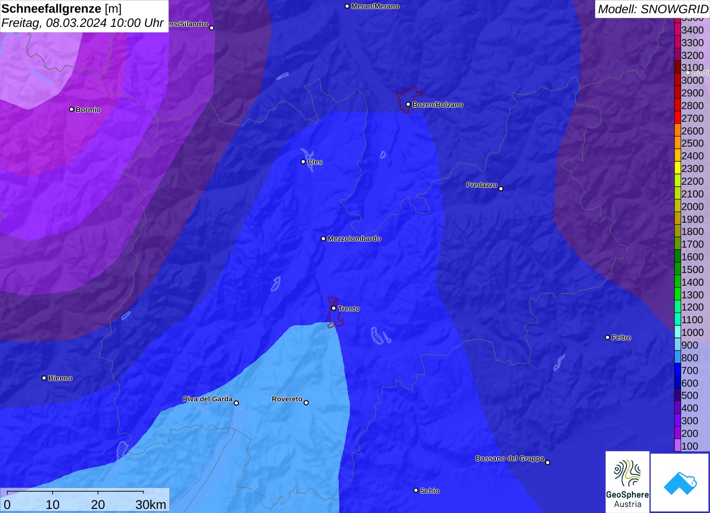710x513 pixels.
Task: Select the Feltre city marker dot
Action: click(608, 337)
